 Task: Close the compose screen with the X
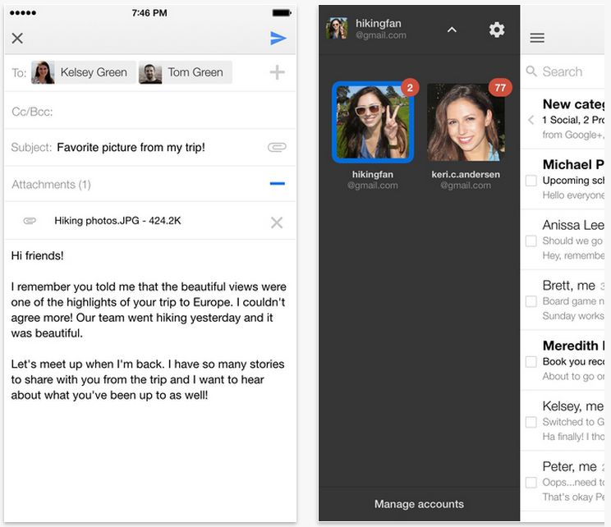click(x=17, y=39)
